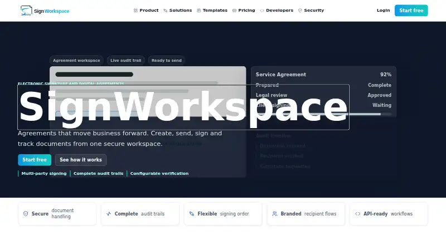Click SignWorkspace brand text in header
The height and width of the screenshot is (245, 446).
tap(51, 11)
